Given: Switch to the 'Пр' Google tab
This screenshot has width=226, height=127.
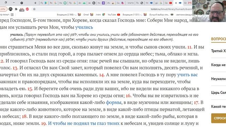Looking at the screenshot, I should click(72, 3).
